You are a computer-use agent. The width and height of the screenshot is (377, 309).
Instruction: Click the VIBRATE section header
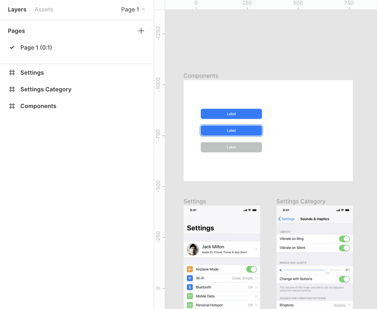click(285, 232)
